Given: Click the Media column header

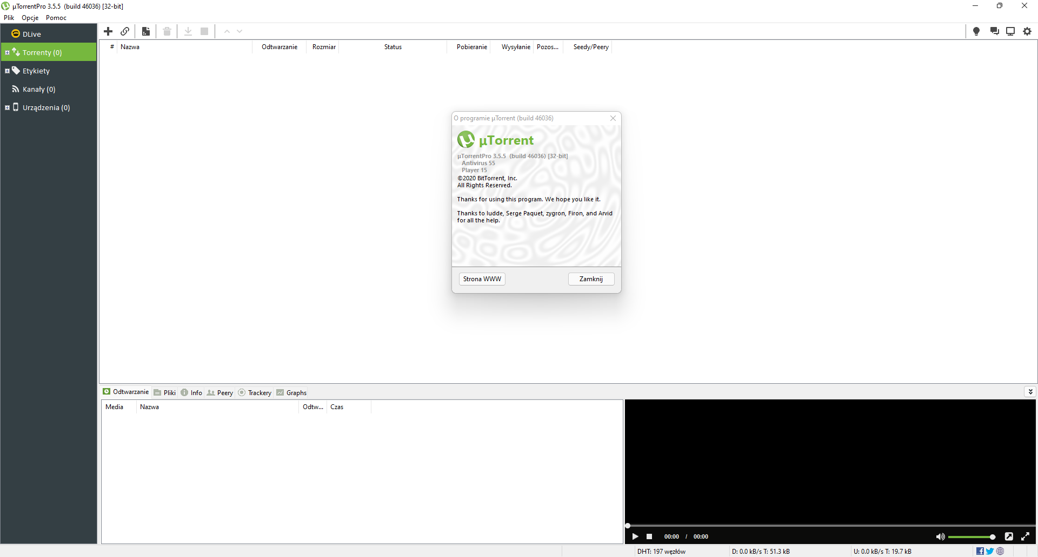Looking at the screenshot, I should coord(118,407).
